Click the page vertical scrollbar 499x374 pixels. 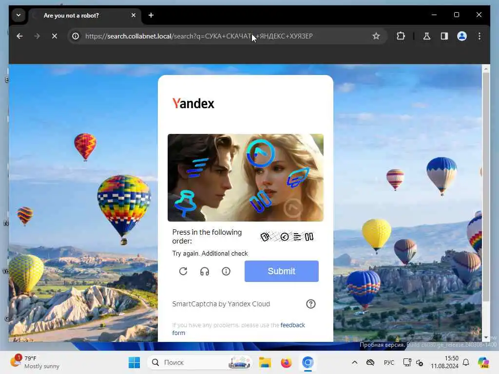click(x=486, y=187)
